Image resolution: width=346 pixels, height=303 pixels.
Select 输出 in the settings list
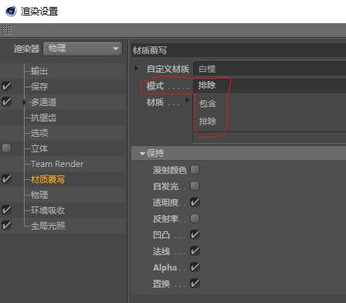[39, 71]
